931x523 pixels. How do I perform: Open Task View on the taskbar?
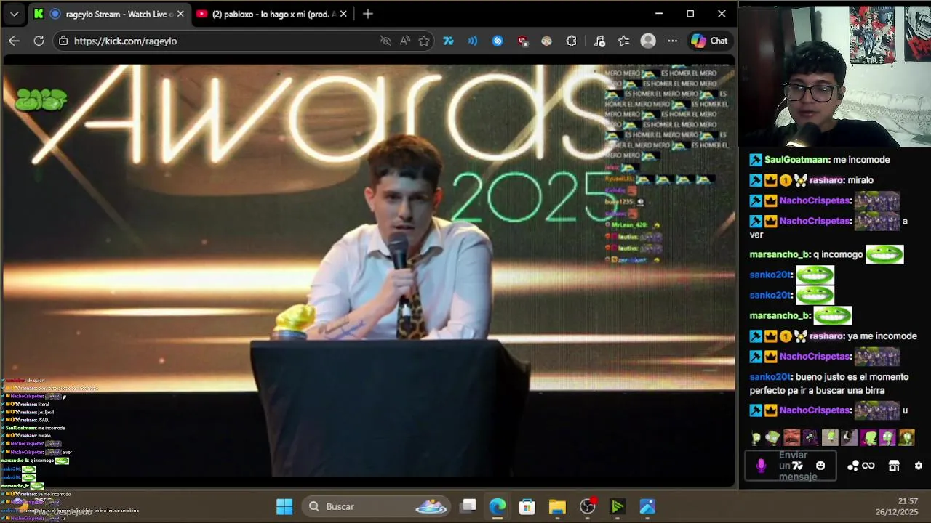pyautogui.click(x=468, y=506)
